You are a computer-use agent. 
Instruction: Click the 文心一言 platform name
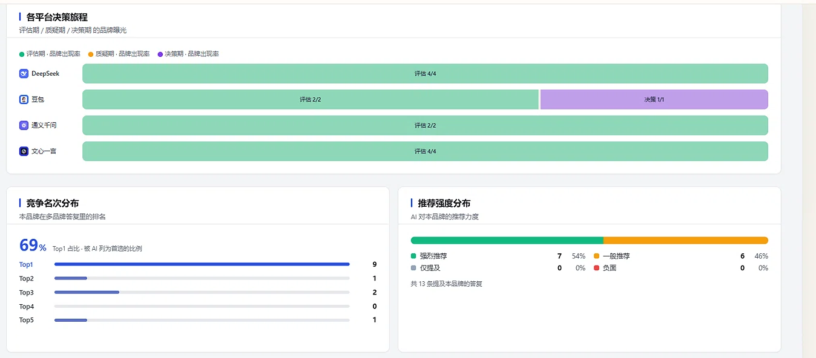click(x=44, y=151)
